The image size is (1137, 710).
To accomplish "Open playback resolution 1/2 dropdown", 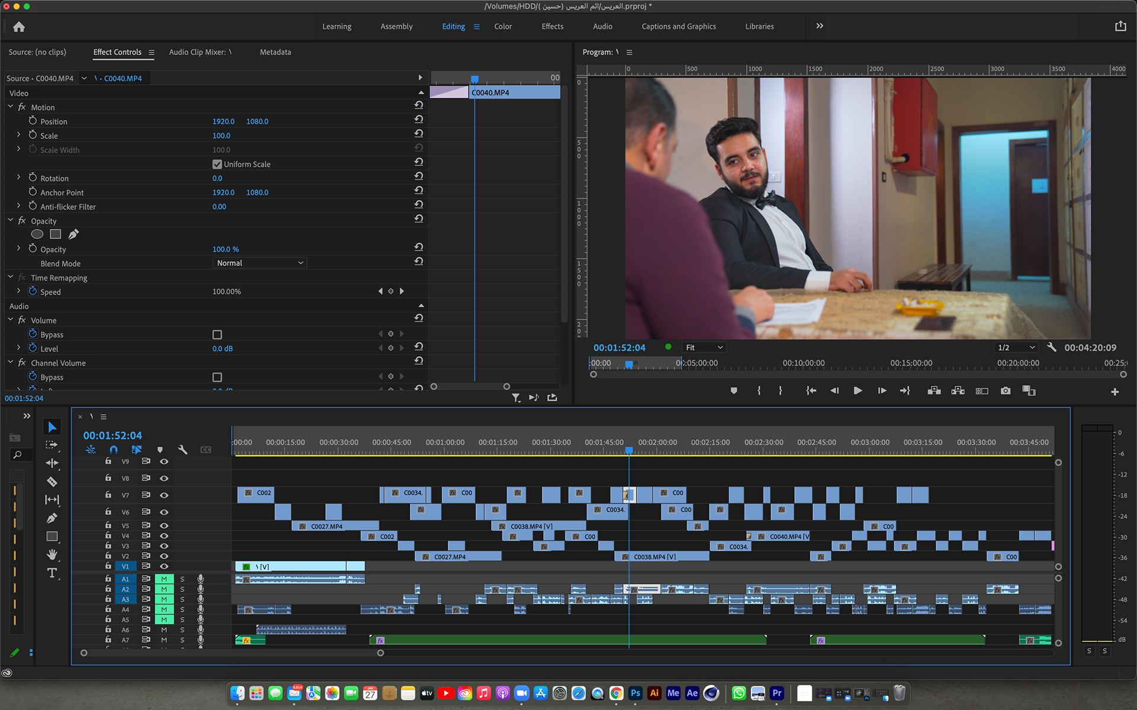I will 1016,347.
